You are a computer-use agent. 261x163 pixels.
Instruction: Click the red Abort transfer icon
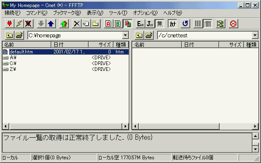click(233, 24)
